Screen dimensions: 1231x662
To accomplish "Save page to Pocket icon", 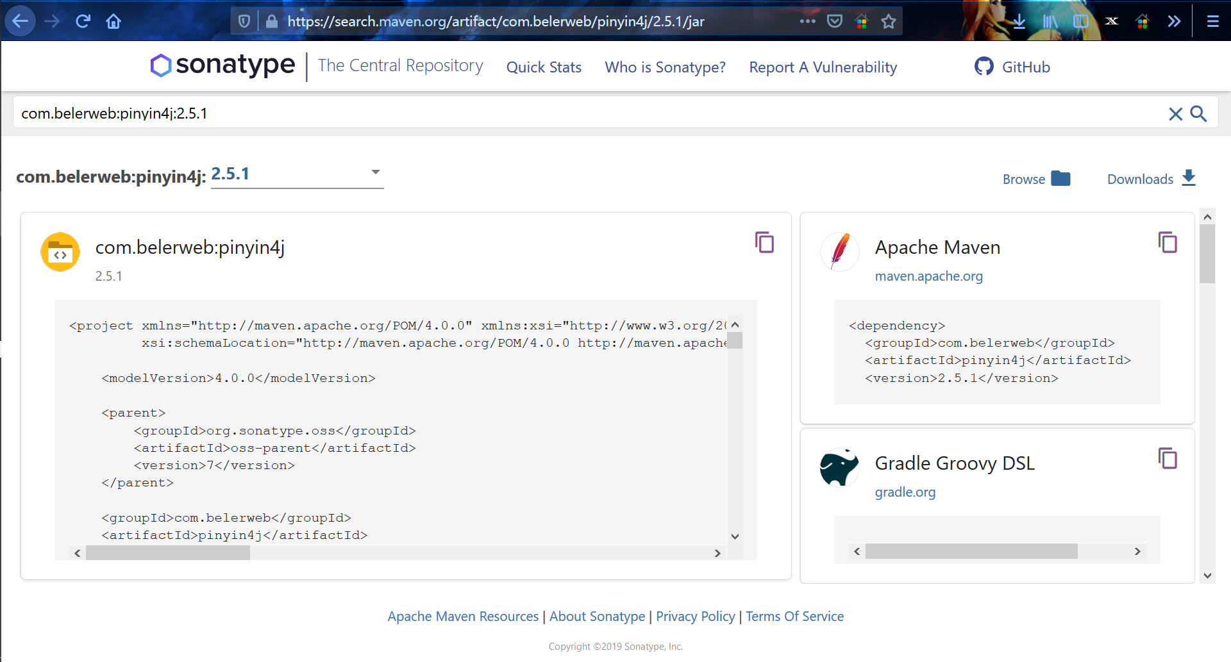I will [x=834, y=21].
